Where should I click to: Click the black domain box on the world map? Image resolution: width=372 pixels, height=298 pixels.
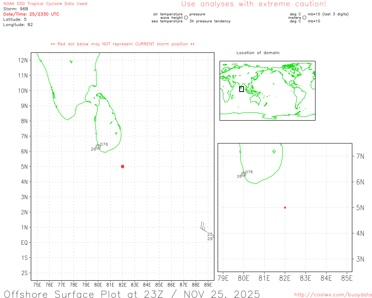[242, 89]
